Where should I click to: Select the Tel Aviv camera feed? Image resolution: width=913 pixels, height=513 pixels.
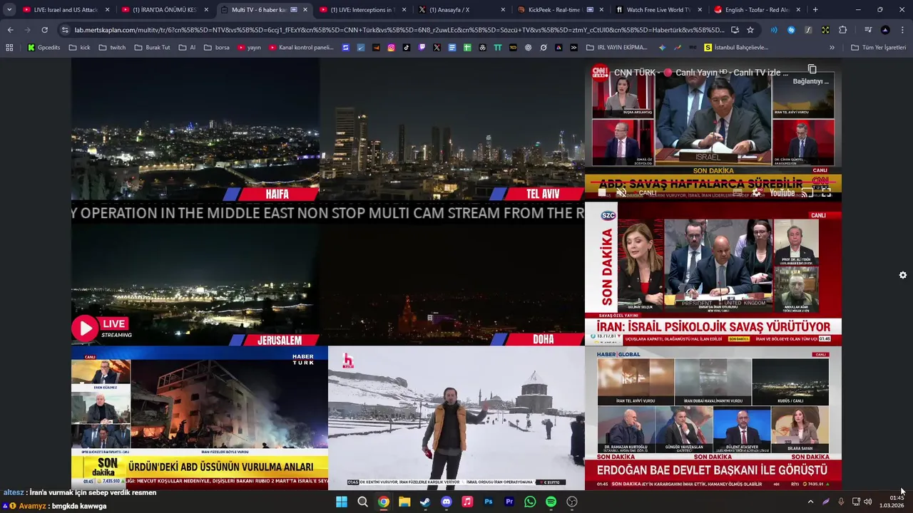coord(452,128)
